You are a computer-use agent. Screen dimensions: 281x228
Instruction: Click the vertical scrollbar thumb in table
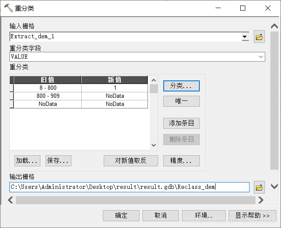(153, 89)
